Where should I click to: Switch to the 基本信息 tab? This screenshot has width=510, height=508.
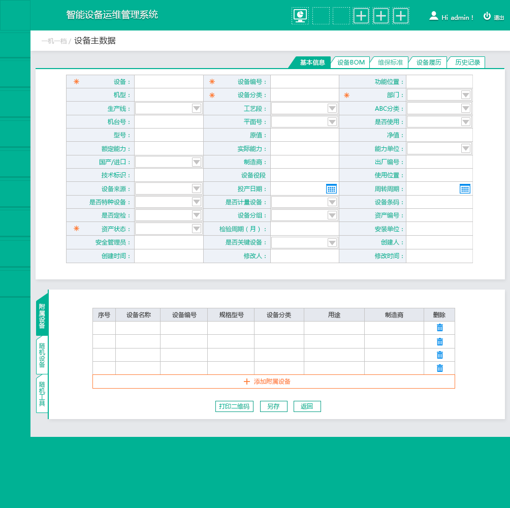pyautogui.click(x=311, y=62)
